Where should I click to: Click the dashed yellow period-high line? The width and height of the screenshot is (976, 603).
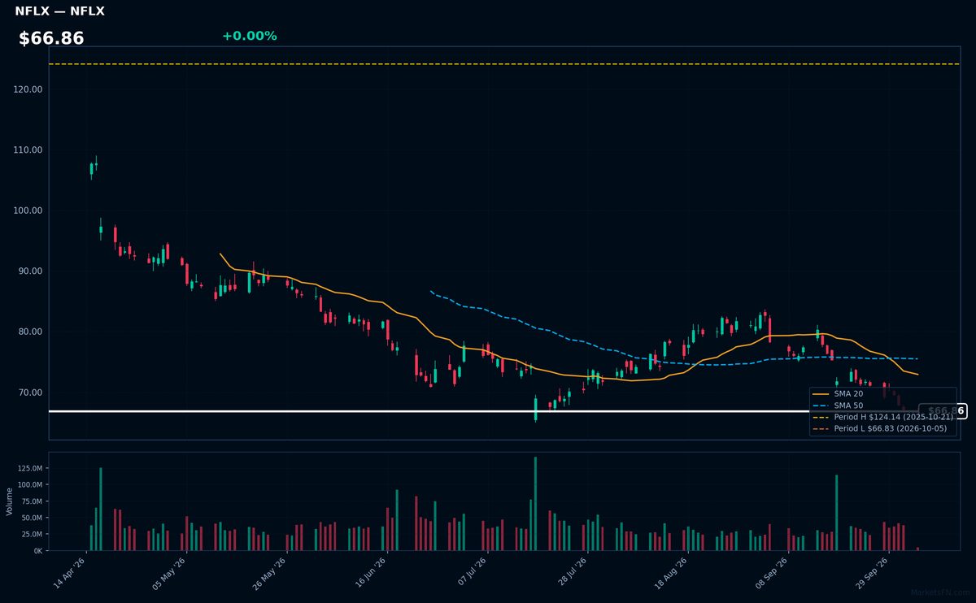504,64
